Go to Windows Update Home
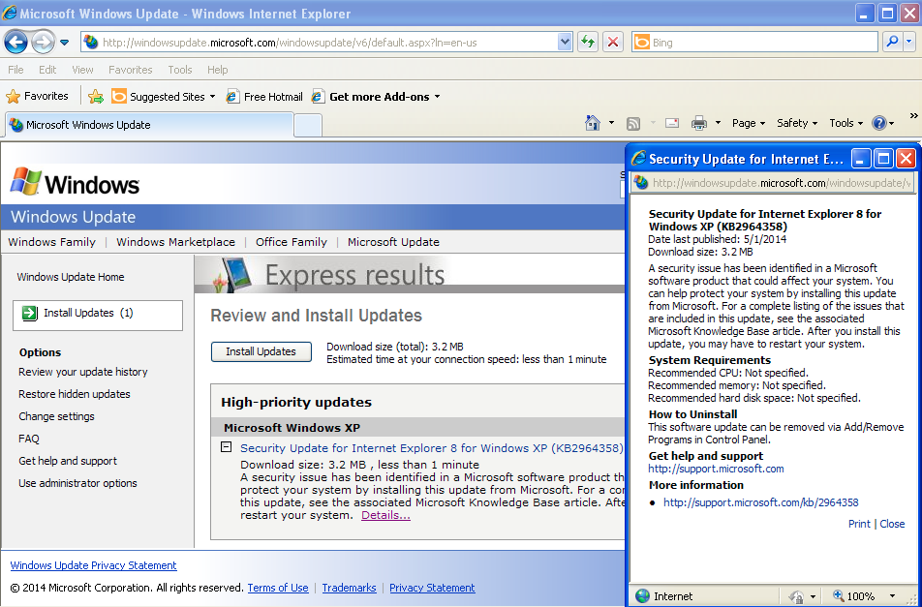 coord(71,277)
